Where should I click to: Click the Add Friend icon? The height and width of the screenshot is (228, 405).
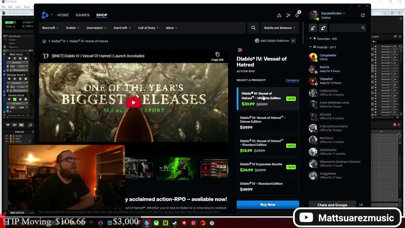point(313,28)
